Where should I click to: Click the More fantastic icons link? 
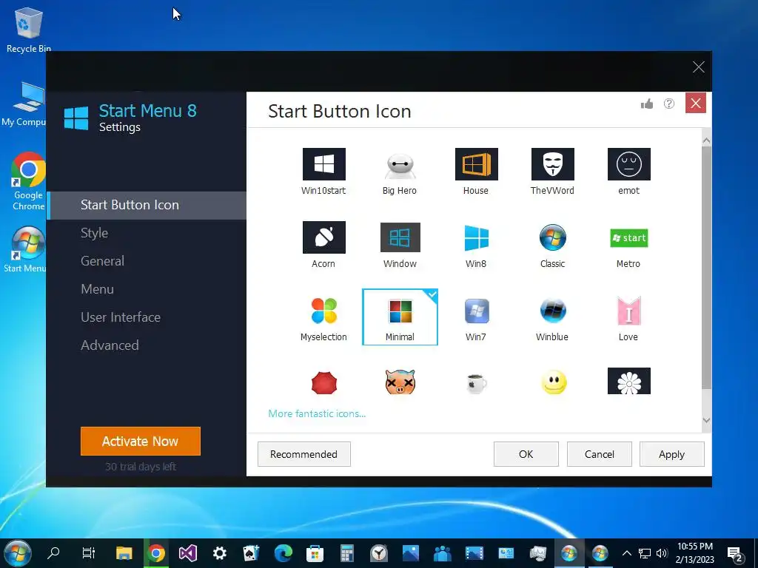point(317,413)
